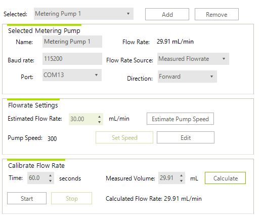
Task: Decrease Measured Volume with down arrow
Action: (181, 180)
